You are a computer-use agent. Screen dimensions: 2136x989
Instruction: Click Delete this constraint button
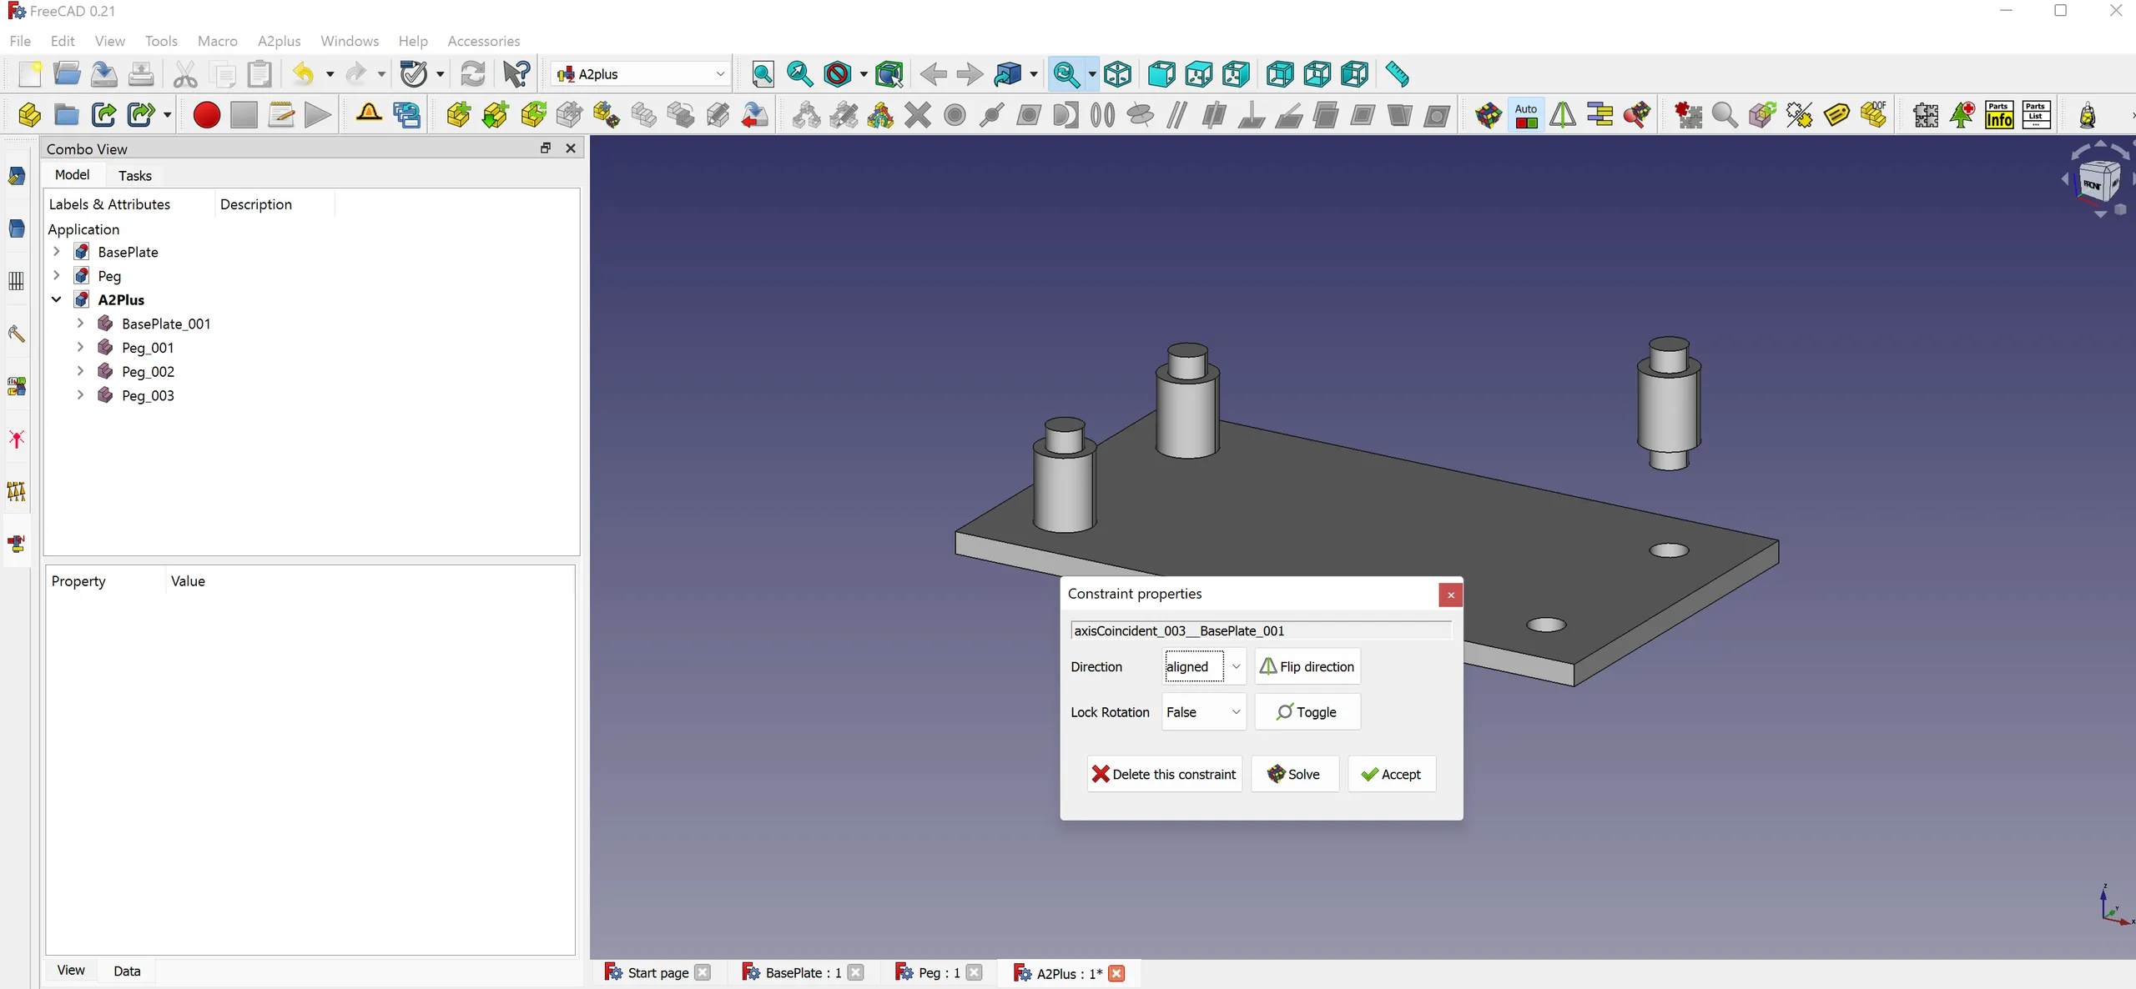tap(1164, 774)
